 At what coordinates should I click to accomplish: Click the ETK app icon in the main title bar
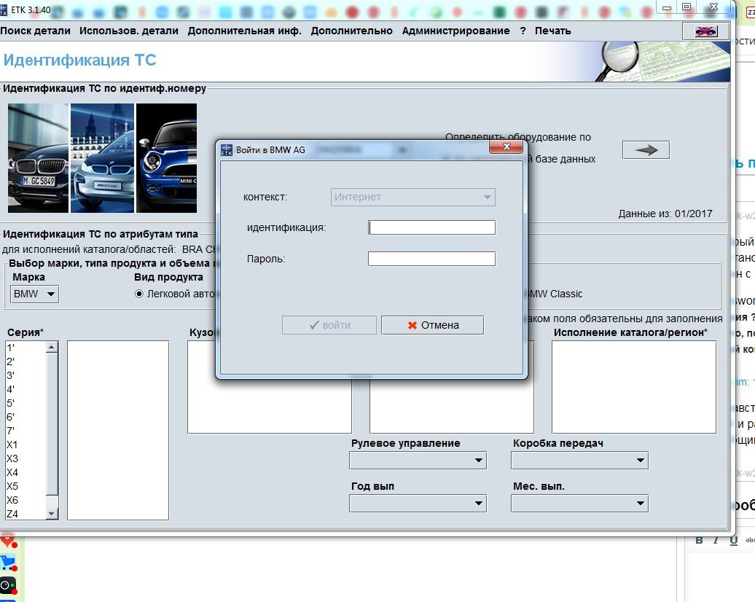(4, 9)
